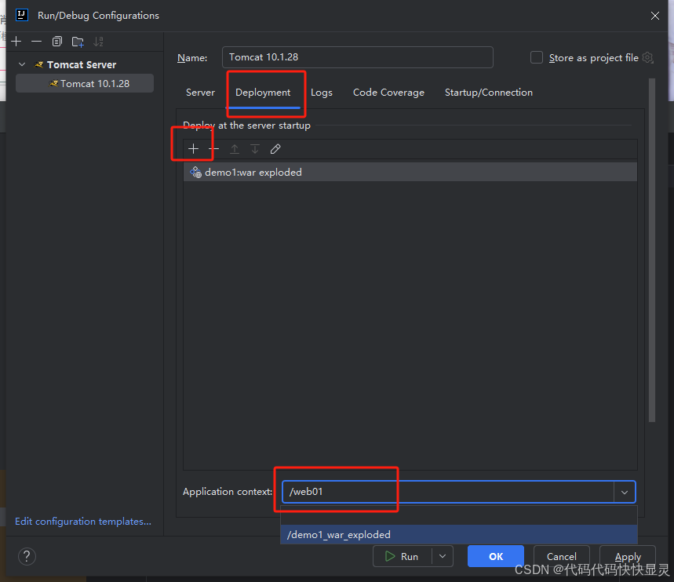The height and width of the screenshot is (582, 674).
Task: Click the Application context input field
Action: (448, 492)
